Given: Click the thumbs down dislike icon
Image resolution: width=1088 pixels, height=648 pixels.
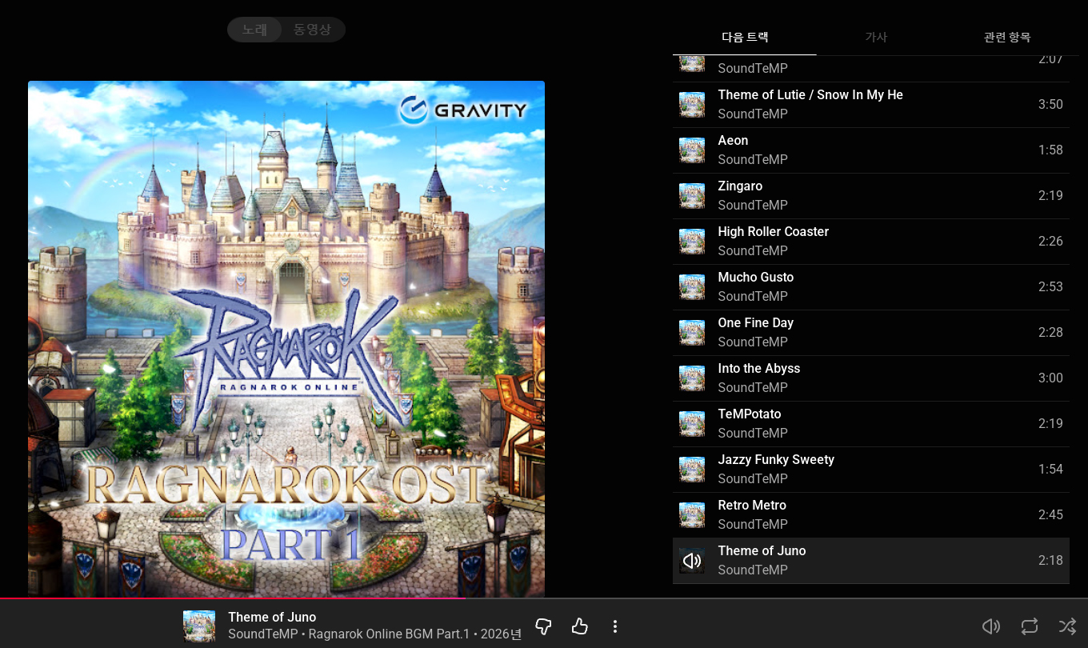Looking at the screenshot, I should tap(543, 626).
